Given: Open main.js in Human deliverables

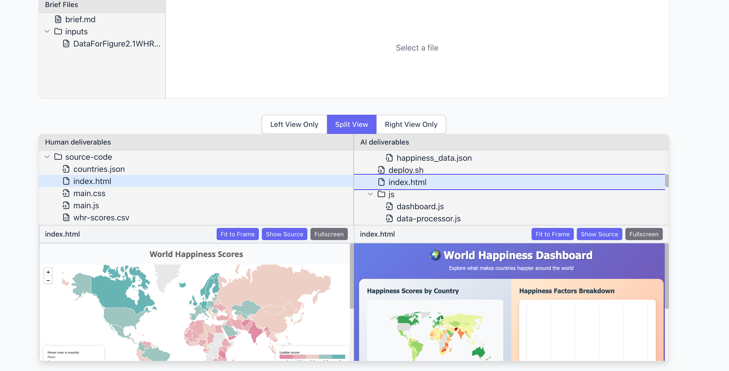Looking at the screenshot, I should [86, 206].
